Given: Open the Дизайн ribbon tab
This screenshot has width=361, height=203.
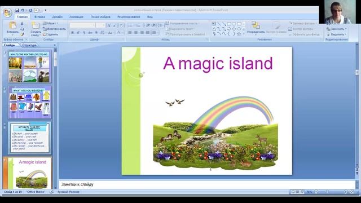Looking at the screenshot, I should (x=58, y=17).
